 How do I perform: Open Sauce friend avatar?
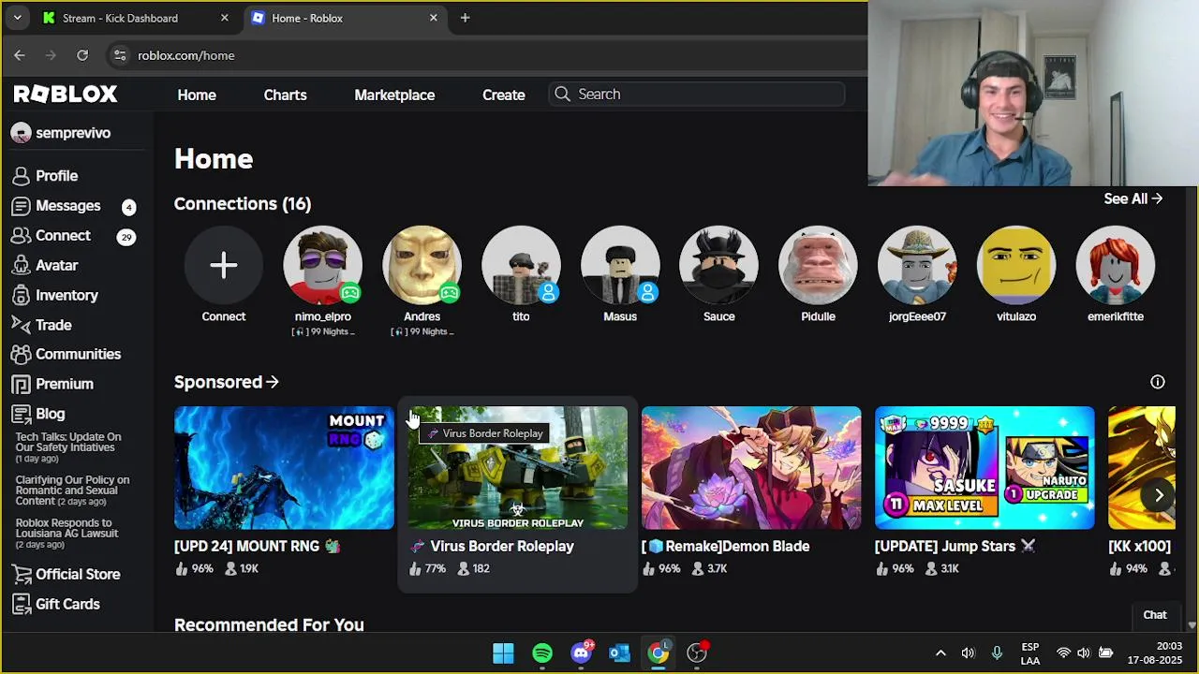[719, 265]
